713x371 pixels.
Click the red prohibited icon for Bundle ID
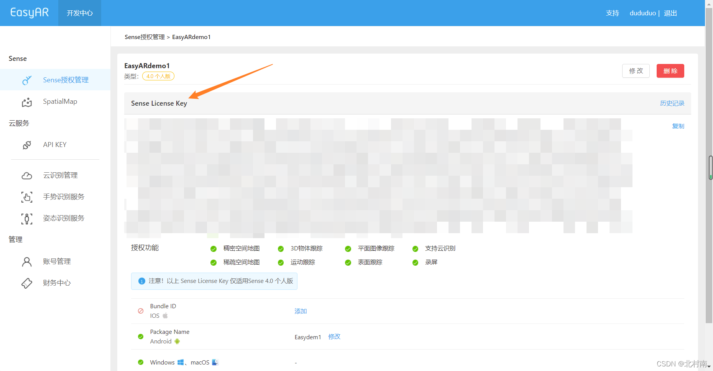141,311
